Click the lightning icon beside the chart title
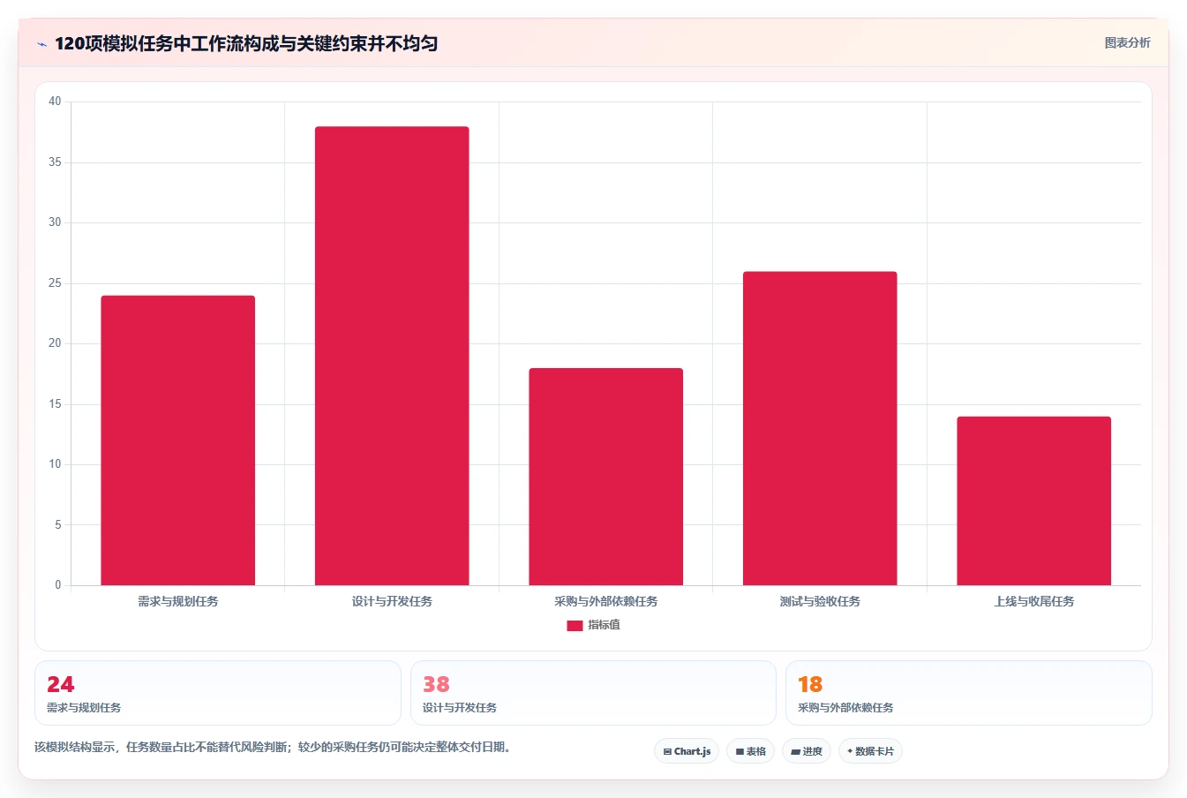The image size is (1187, 798). click(41, 44)
